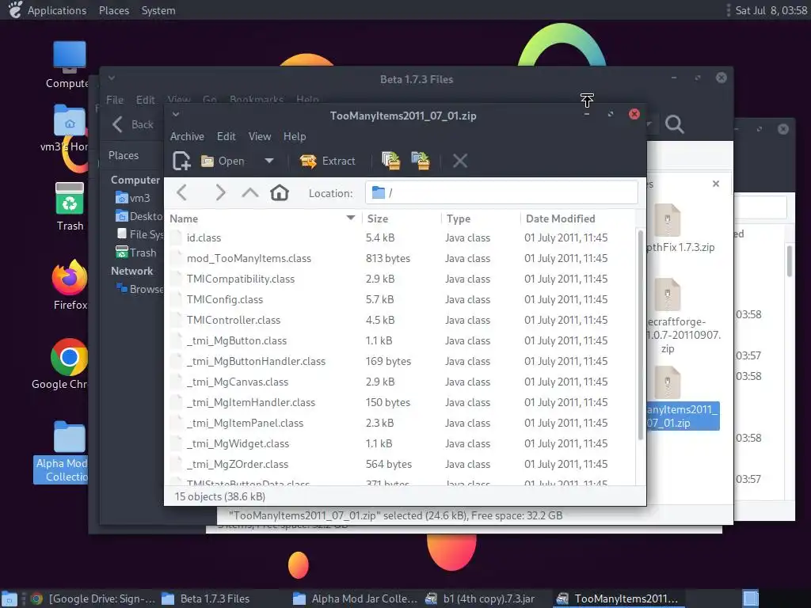This screenshot has height=608, width=811.
Task: Select TMIConfig.class file
Action: coord(400,300)
